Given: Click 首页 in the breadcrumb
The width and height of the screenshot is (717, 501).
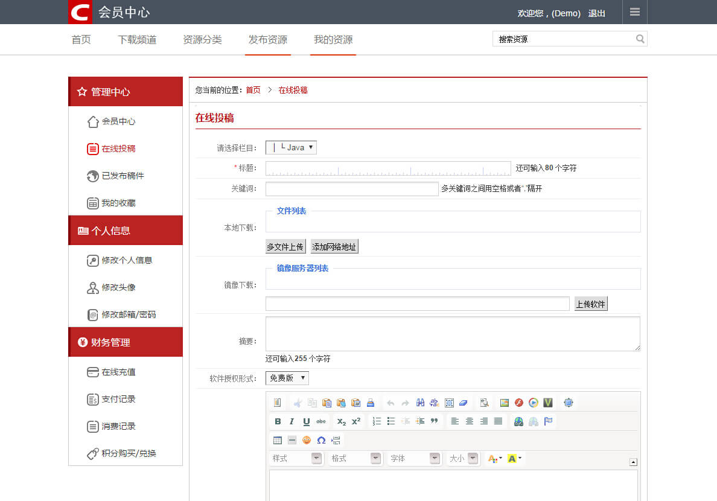Looking at the screenshot, I should pyautogui.click(x=253, y=90).
